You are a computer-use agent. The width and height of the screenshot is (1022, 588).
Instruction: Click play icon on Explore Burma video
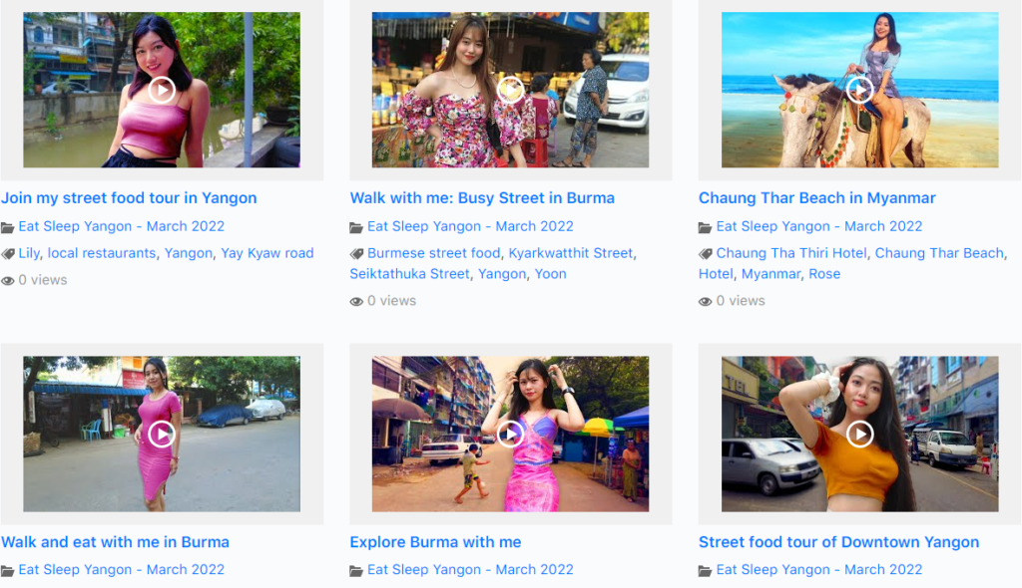point(510,434)
